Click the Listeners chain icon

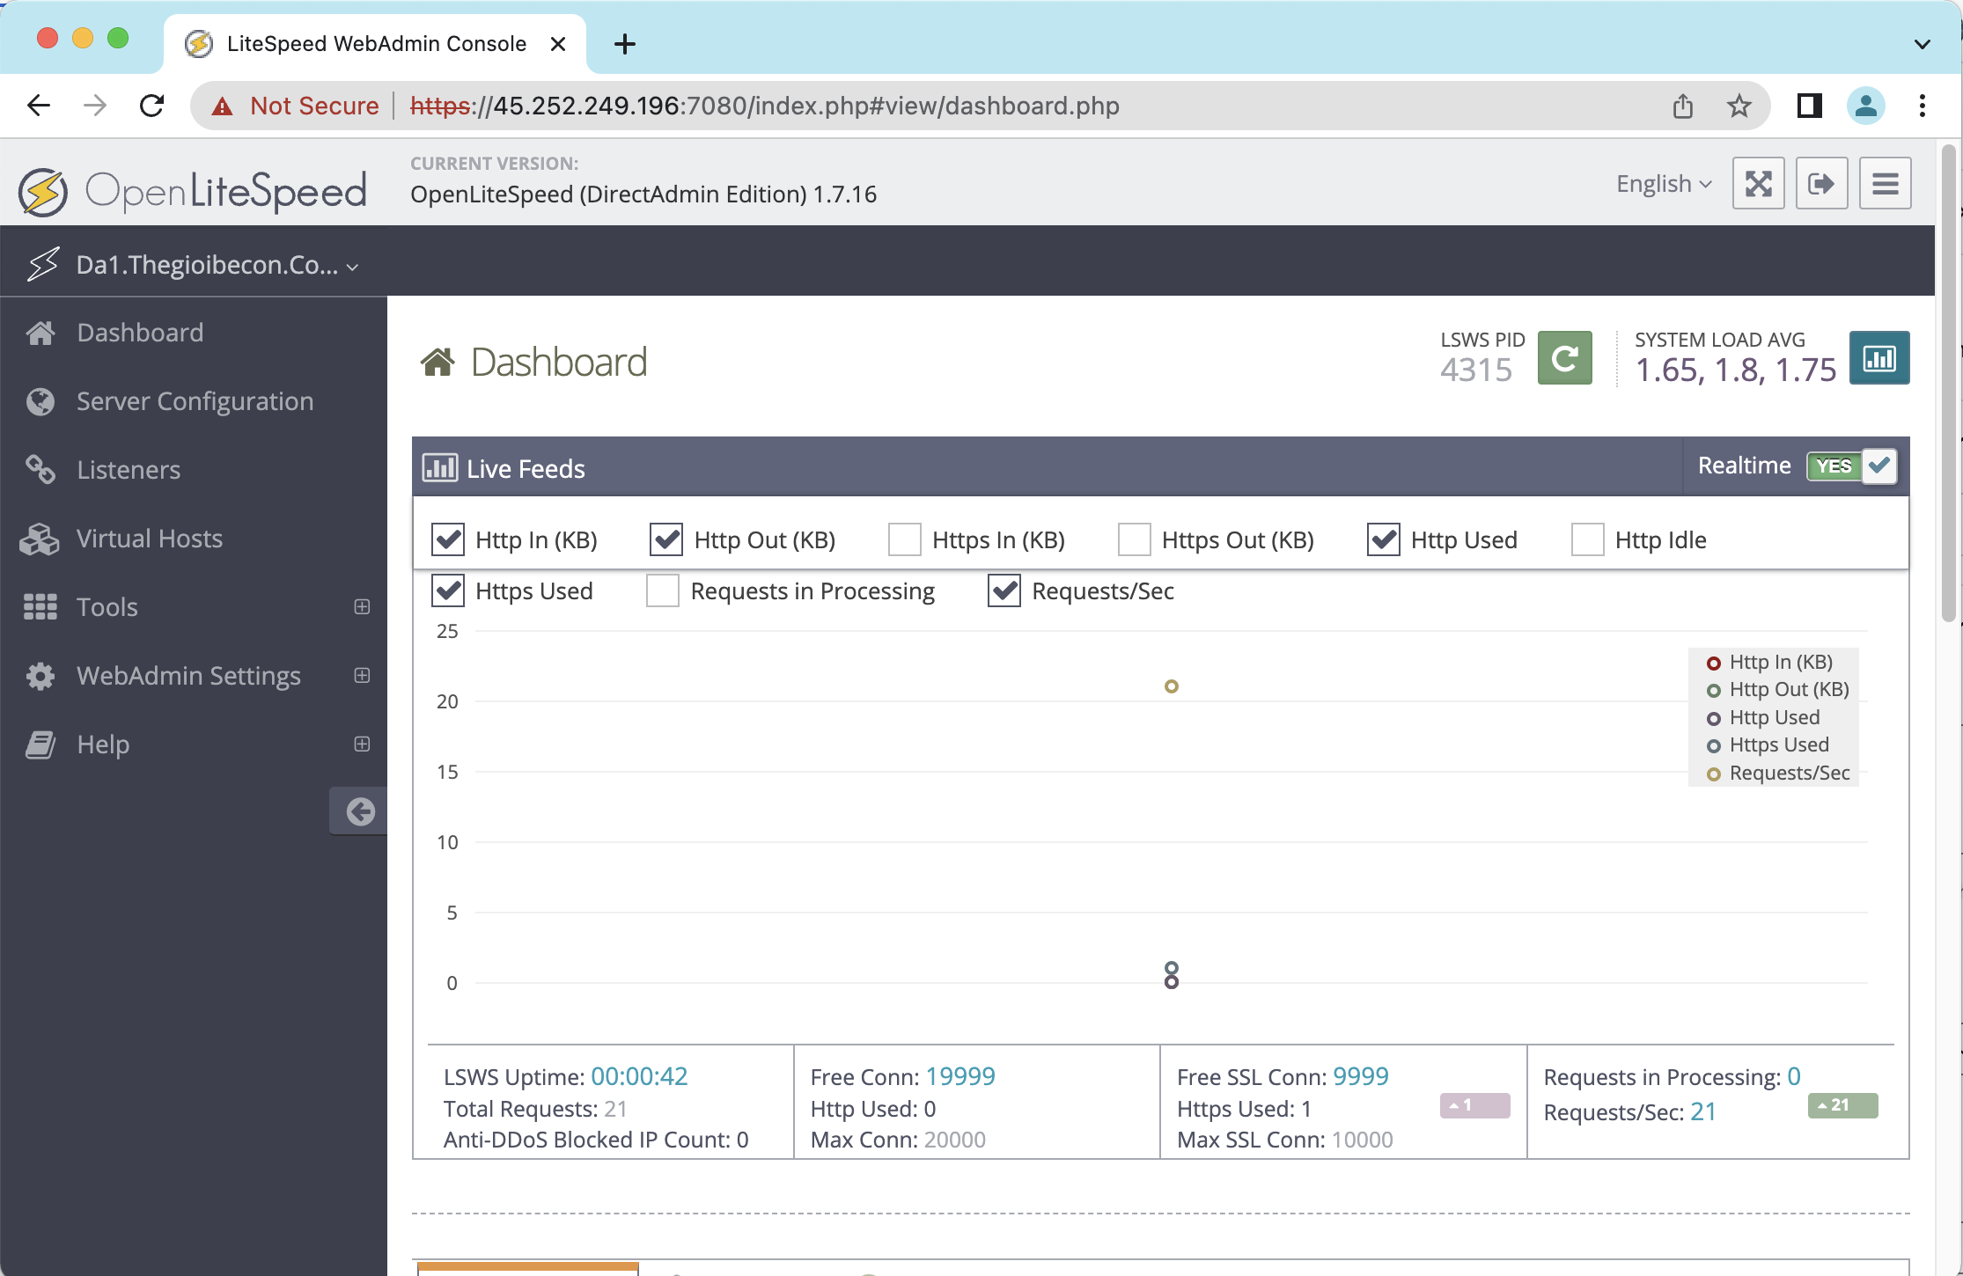[40, 470]
